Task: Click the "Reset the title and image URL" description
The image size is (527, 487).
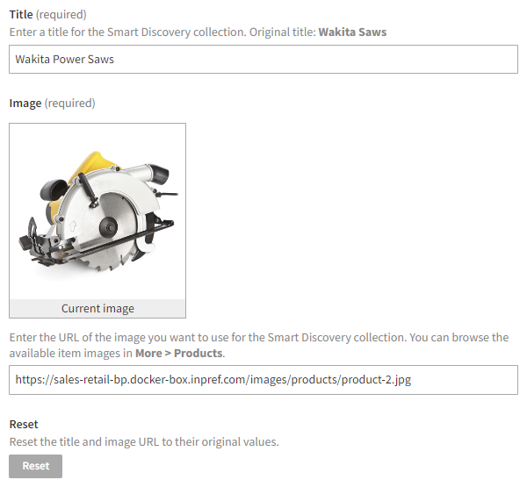Action: [x=144, y=441]
